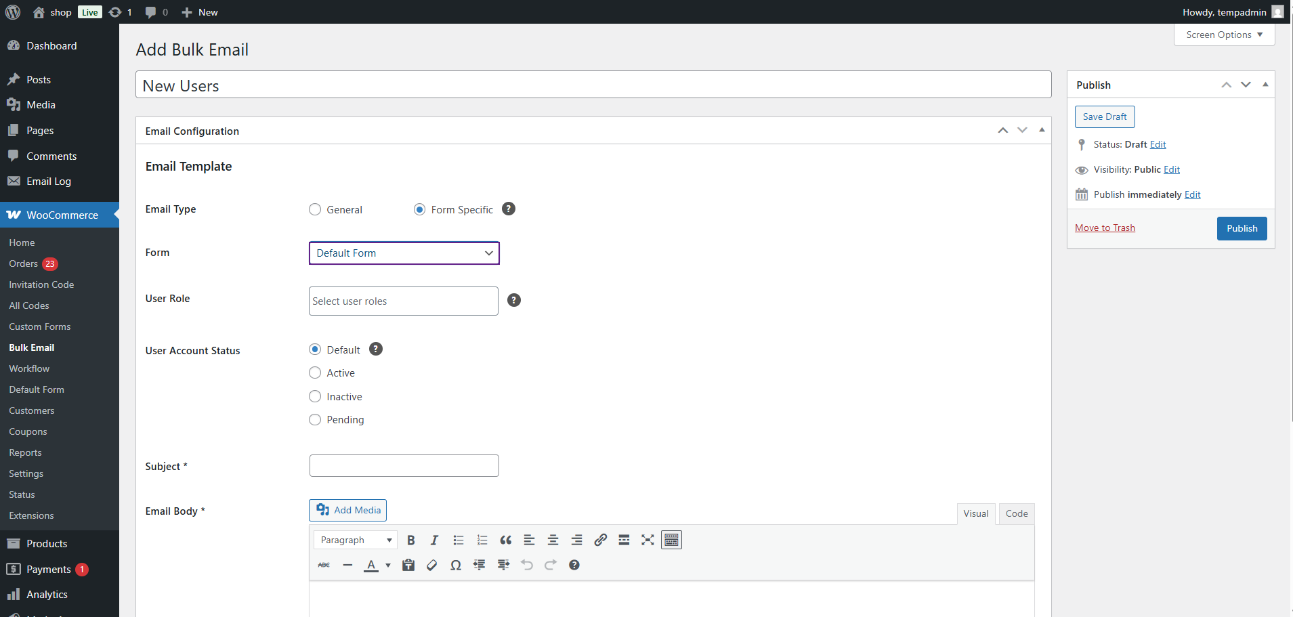The height and width of the screenshot is (617, 1293).
Task: Open help tooltip next to Form Specific
Action: [509, 209]
